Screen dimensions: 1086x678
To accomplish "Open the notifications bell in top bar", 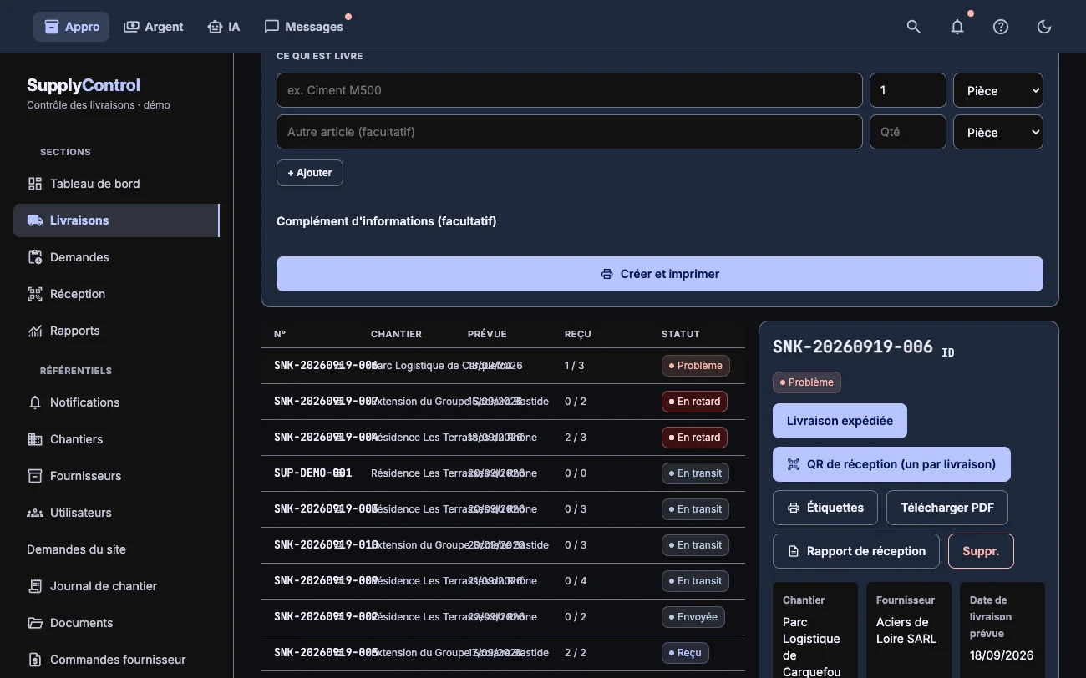I will click(957, 27).
